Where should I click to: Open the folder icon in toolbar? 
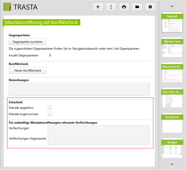(x=137, y=7)
